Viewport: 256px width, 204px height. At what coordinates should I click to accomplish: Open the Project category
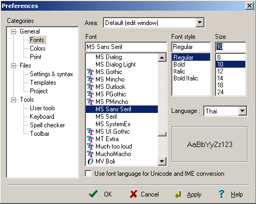click(x=39, y=91)
